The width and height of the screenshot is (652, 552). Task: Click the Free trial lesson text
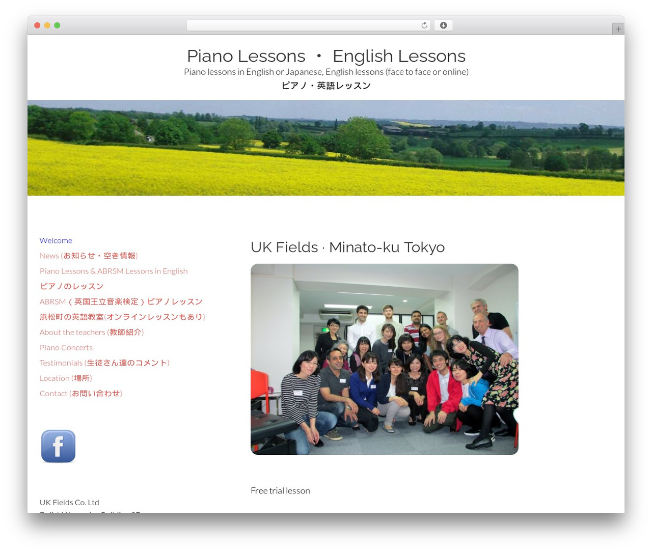(x=280, y=490)
